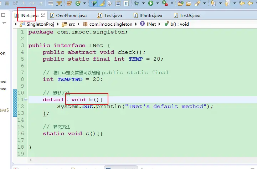Click the Drop to Frame icon
This screenshot has width=257, height=169.
(x=51, y=3)
